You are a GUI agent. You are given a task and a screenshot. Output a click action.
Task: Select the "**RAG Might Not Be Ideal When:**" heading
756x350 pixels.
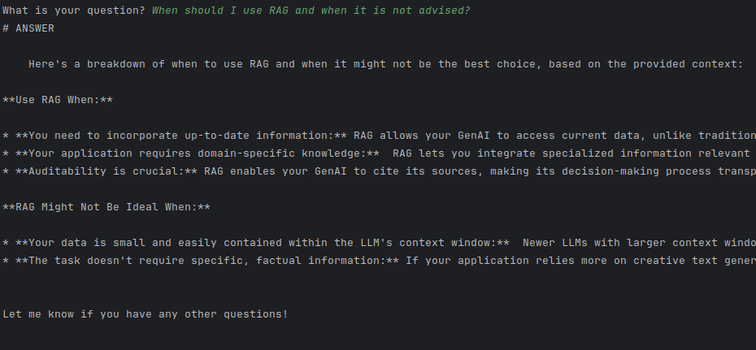pos(106,207)
